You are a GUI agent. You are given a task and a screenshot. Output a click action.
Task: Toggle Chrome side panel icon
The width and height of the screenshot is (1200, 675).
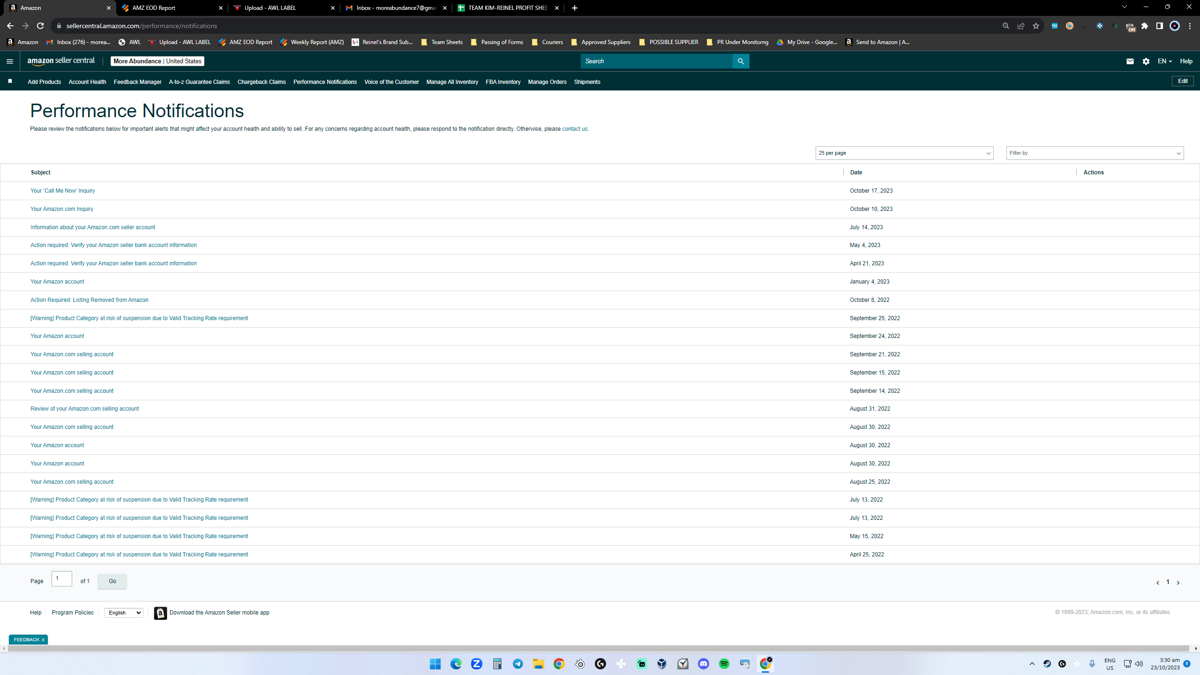coord(1160,26)
